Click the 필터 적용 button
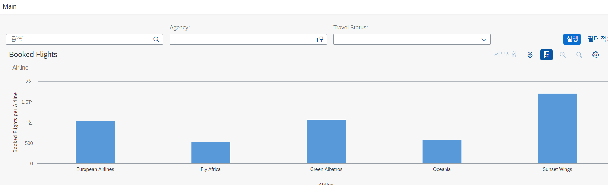This screenshot has height=185, width=608. [x=598, y=39]
